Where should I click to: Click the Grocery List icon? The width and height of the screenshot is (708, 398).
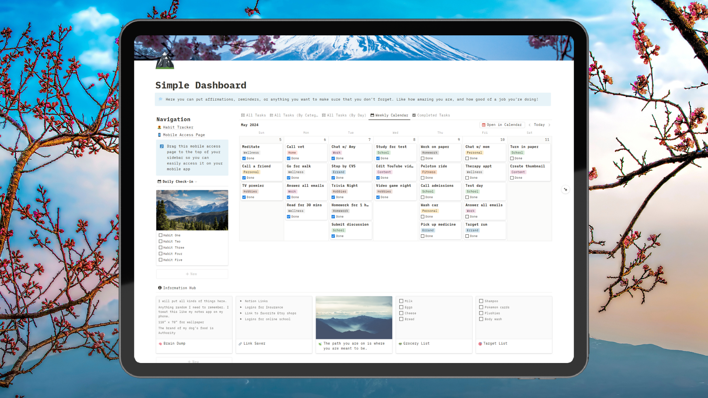(400, 343)
